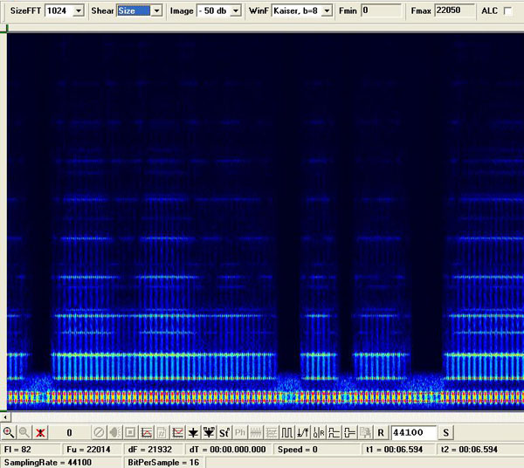Click the 'Fl = 82' status field
The width and height of the screenshot is (524, 468).
[31, 450]
